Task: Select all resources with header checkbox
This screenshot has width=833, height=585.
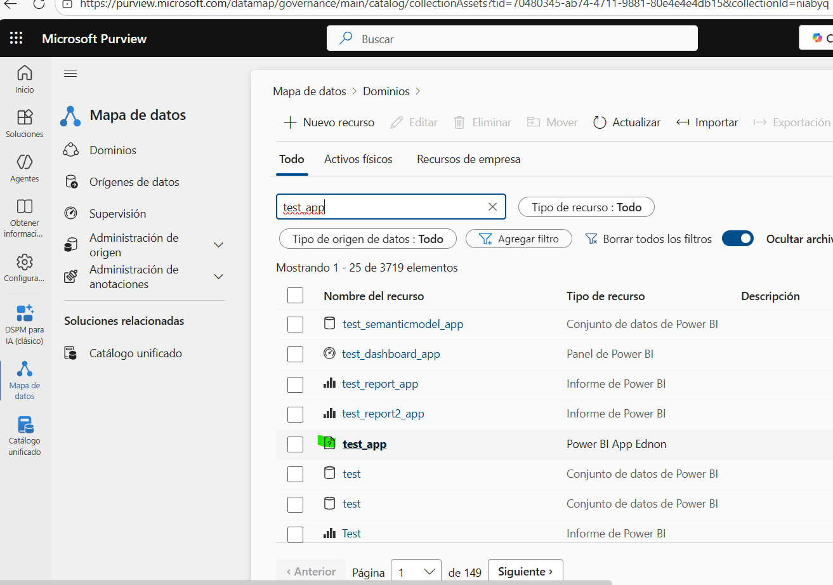Action: click(x=295, y=296)
